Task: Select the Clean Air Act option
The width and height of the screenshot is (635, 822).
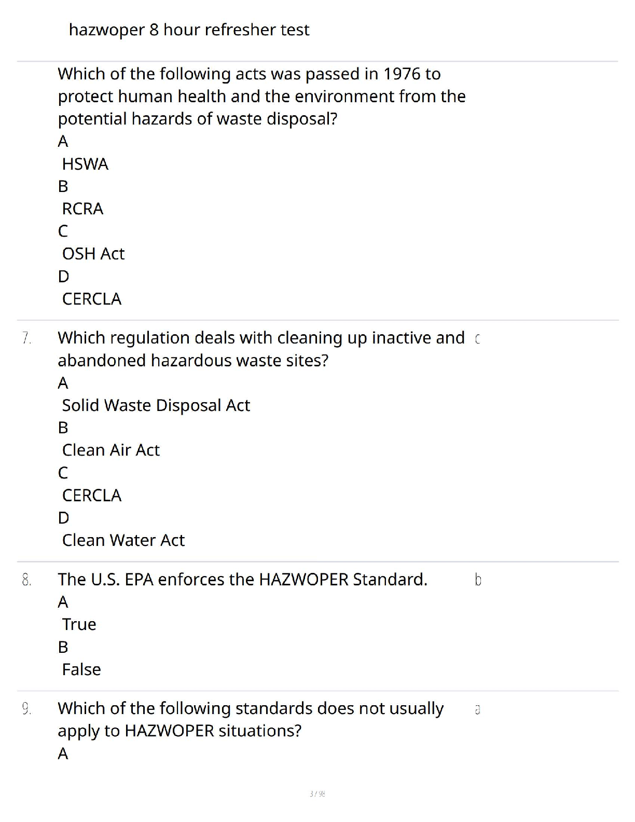Action: [x=111, y=450]
